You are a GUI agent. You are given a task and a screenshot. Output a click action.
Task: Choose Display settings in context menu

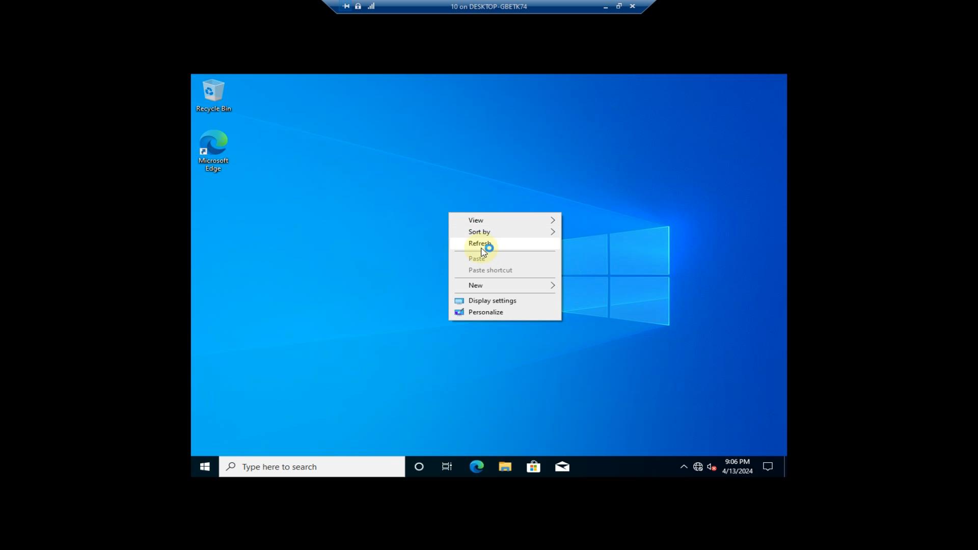pos(505,300)
